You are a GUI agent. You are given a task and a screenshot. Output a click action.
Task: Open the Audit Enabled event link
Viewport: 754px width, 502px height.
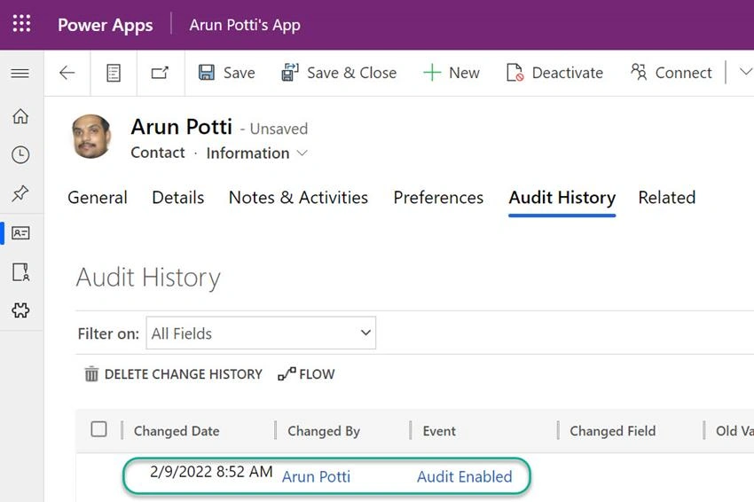(x=465, y=476)
